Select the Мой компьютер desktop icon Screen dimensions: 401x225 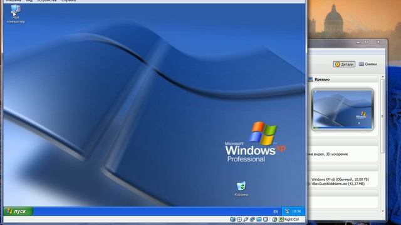[16, 14]
